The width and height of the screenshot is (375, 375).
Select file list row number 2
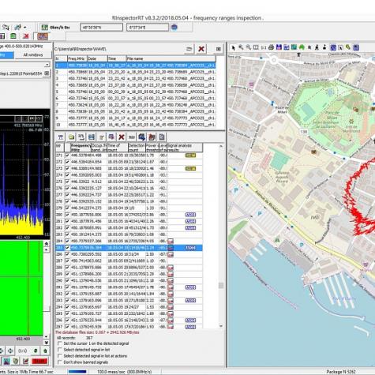[135, 72]
